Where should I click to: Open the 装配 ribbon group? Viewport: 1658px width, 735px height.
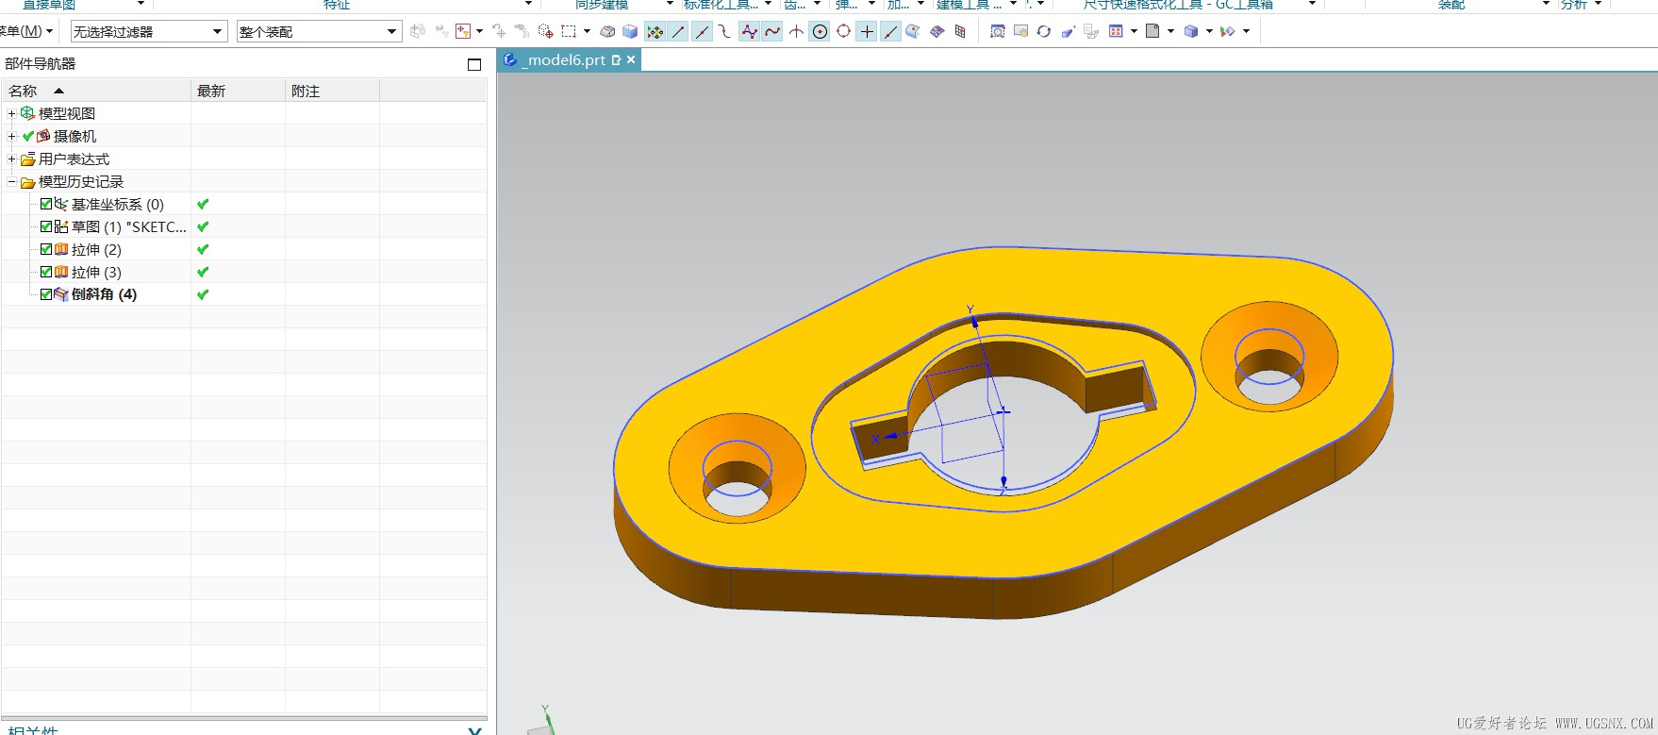(x=1451, y=5)
